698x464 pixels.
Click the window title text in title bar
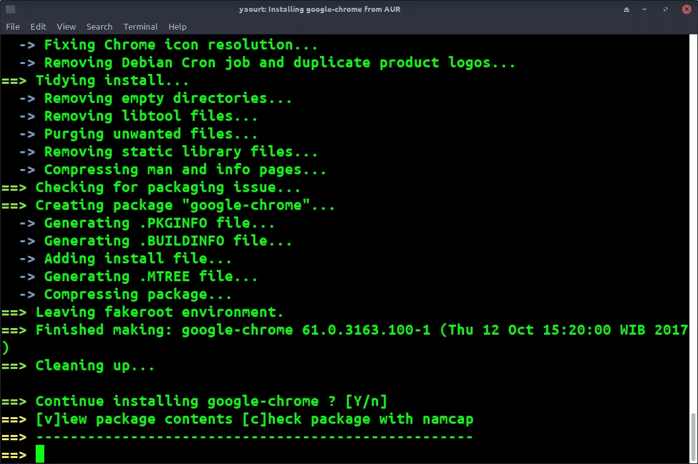320,9
